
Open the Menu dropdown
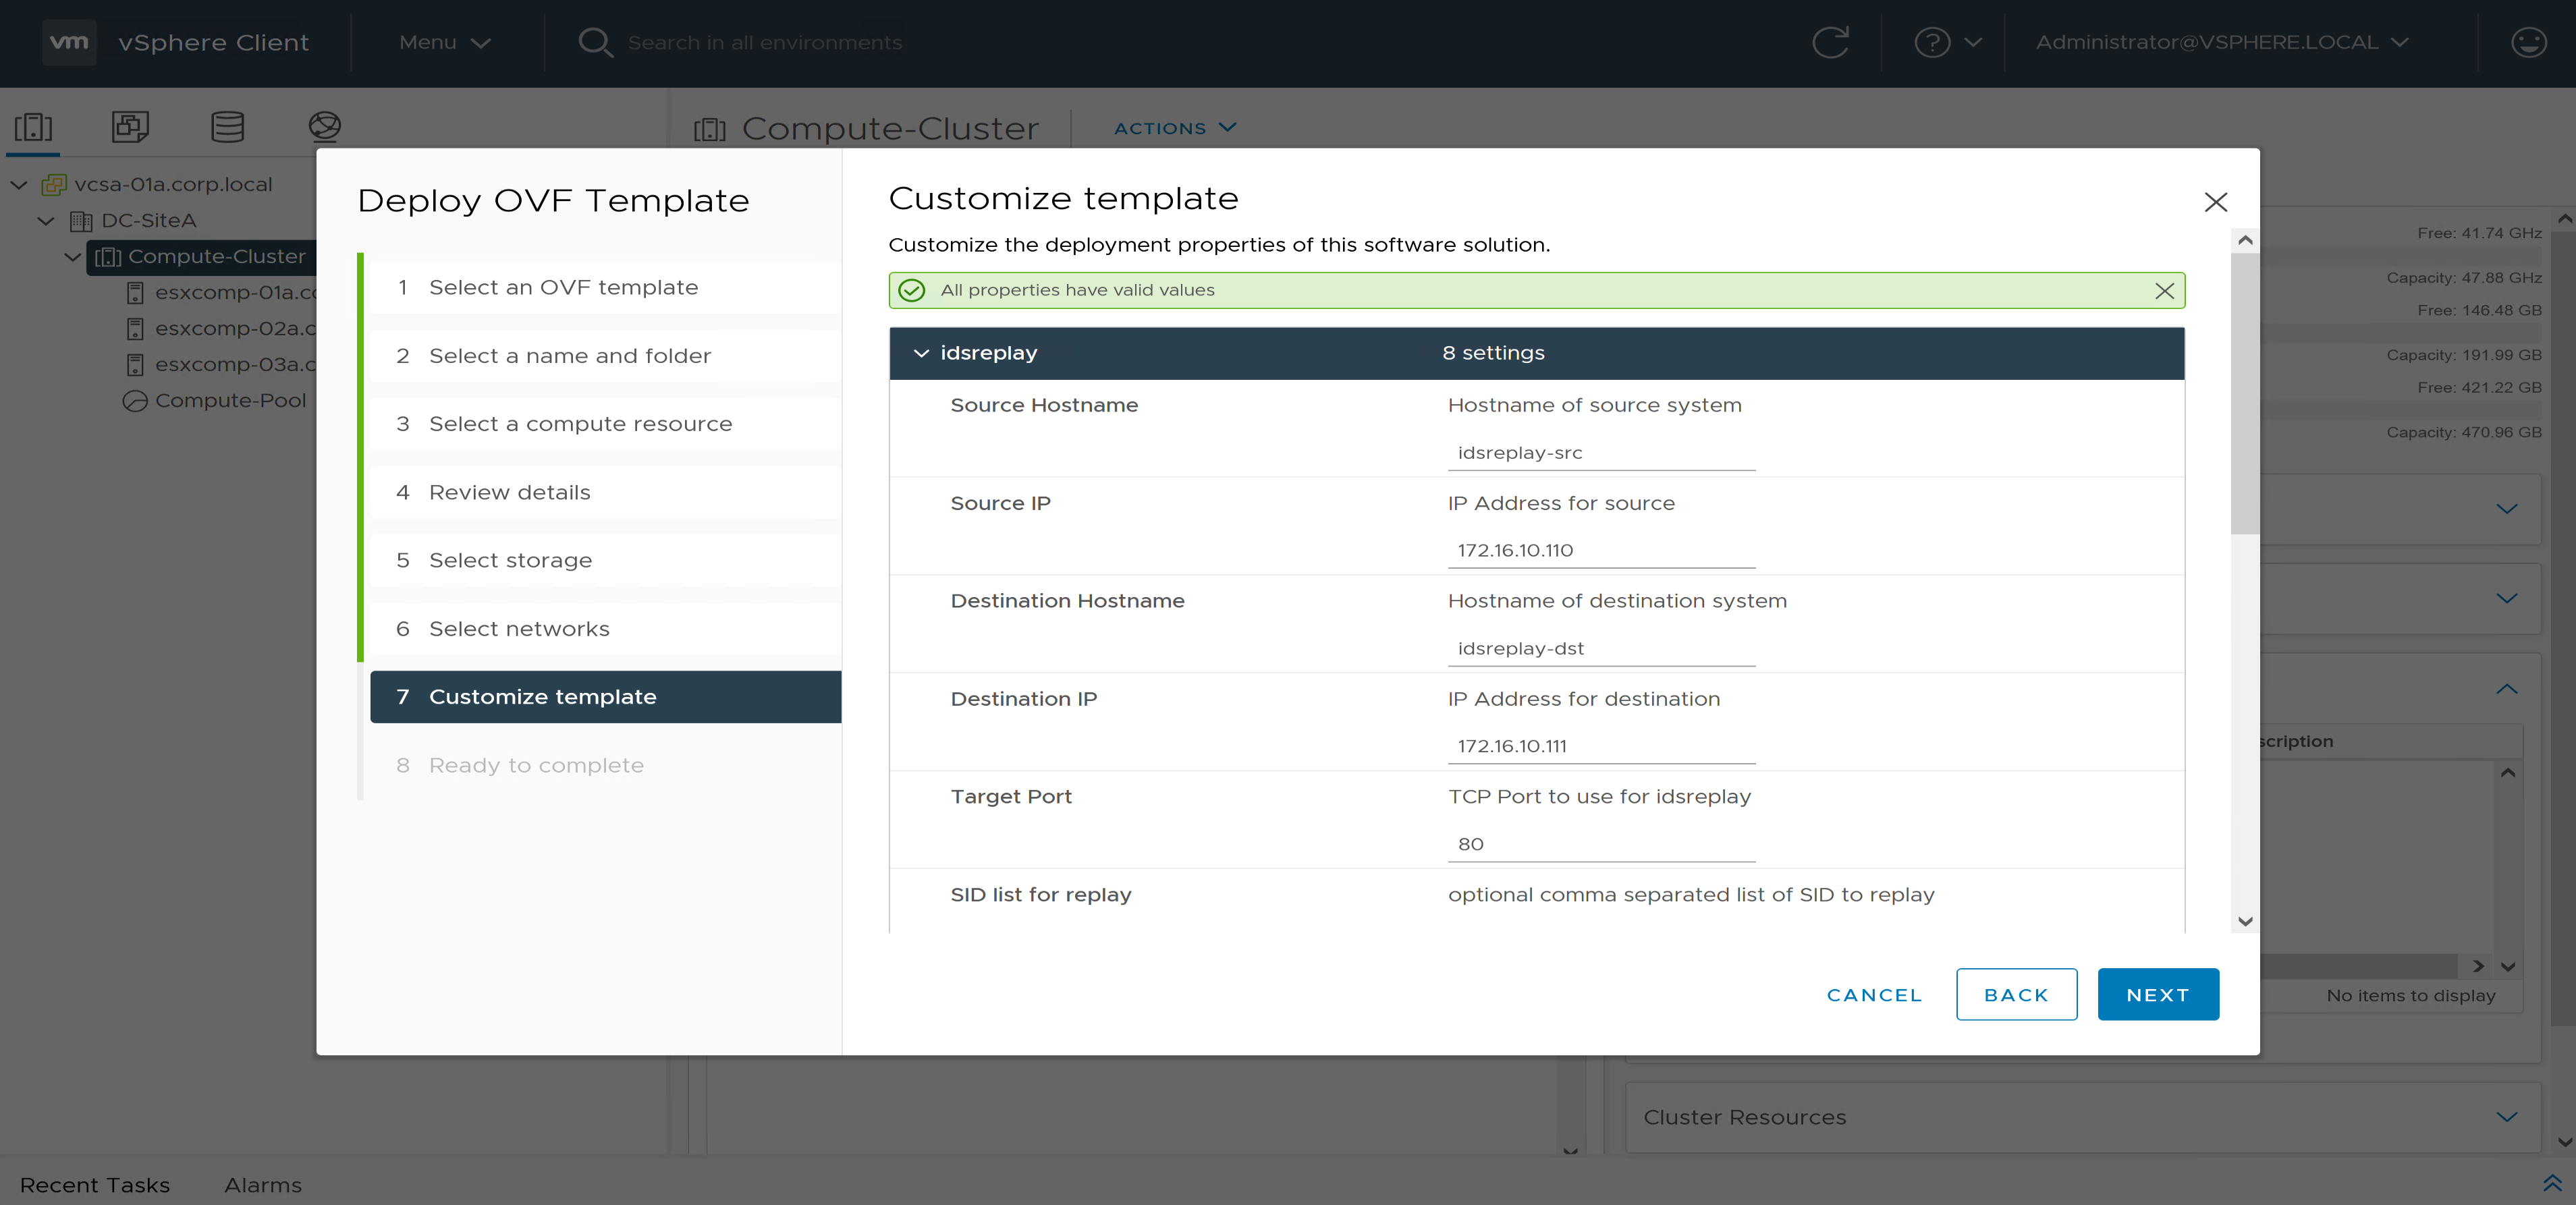tap(444, 42)
